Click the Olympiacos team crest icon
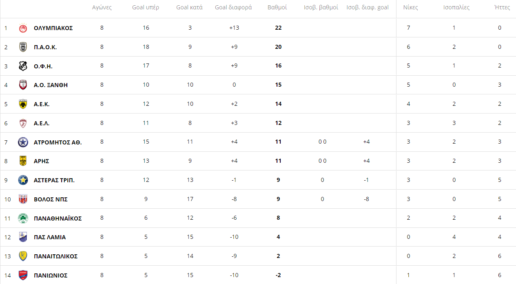This screenshot has width=516, height=284. tap(23, 28)
